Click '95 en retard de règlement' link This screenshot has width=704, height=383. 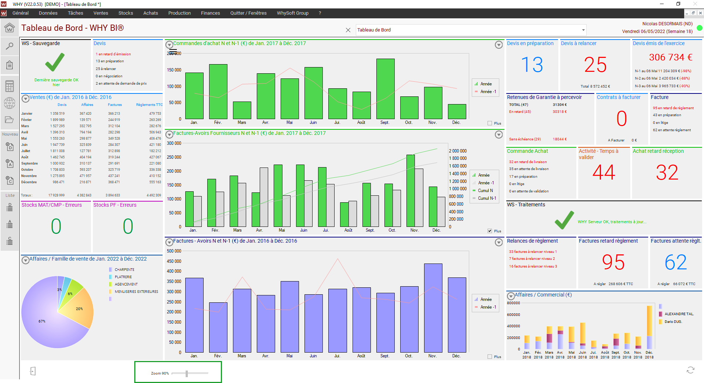tap(673, 108)
